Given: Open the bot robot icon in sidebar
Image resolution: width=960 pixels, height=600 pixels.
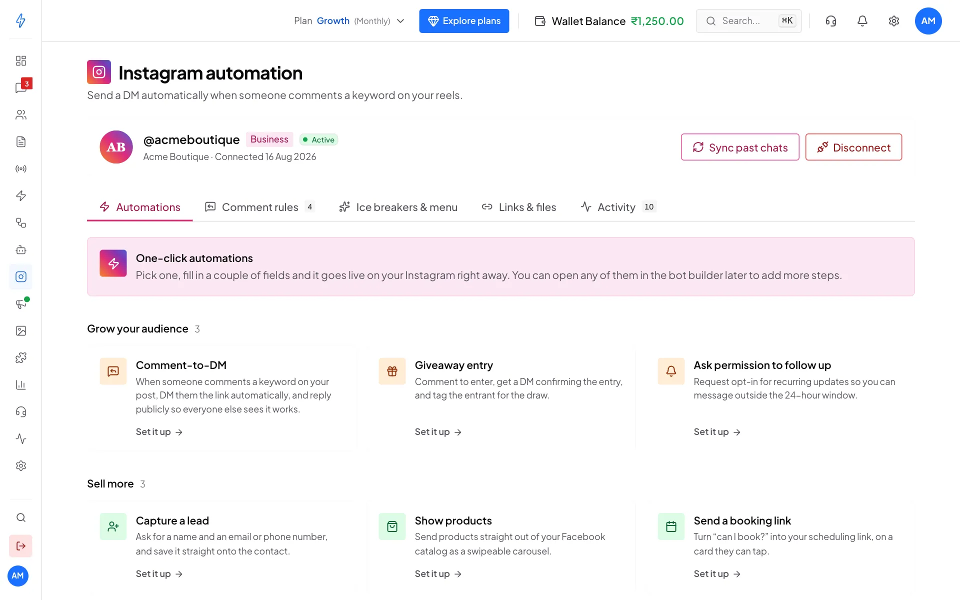Looking at the screenshot, I should (20, 249).
